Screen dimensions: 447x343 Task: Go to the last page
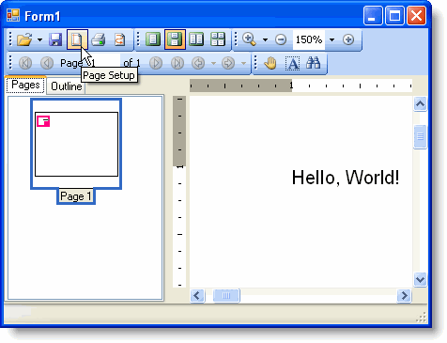click(x=177, y=63)
